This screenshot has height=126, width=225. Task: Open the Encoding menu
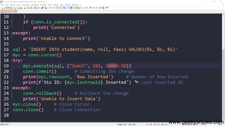pos(26,5)
